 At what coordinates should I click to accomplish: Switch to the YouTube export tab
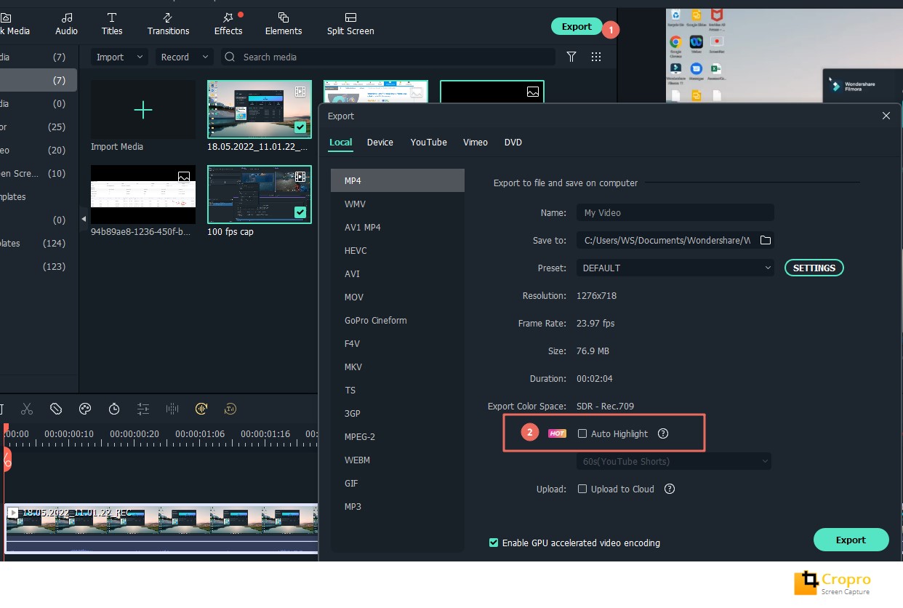pos(428,142)
